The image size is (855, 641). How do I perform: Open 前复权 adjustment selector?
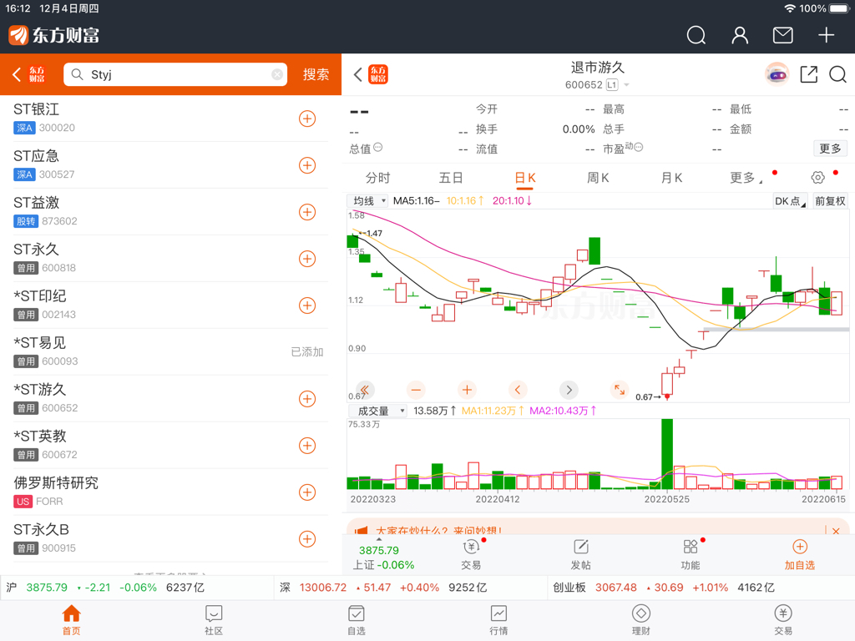coord(830,201)
